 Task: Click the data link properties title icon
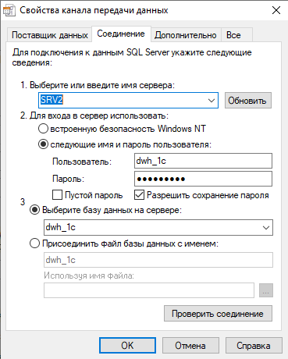9,10
